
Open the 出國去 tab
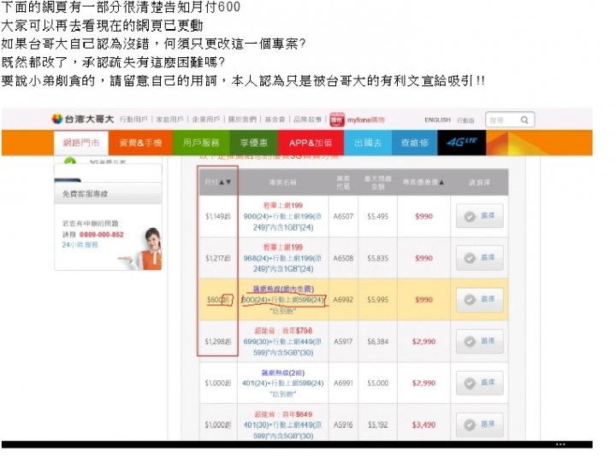pyautogui.click(x=368, y=143)
